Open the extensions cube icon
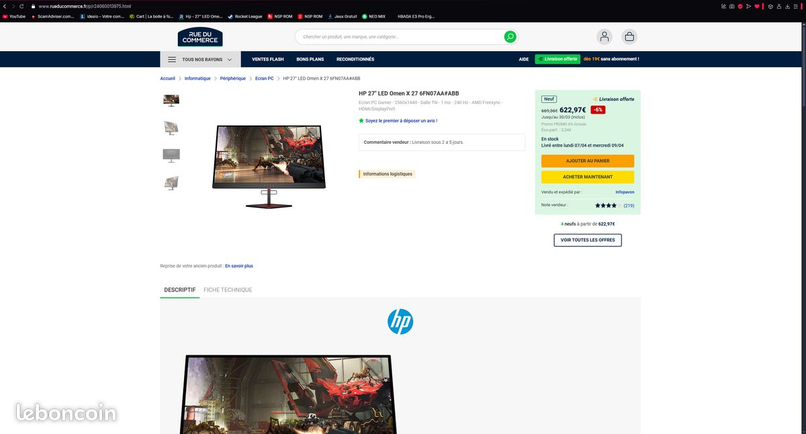Viewport: 806px width, 434px height. point(771,6)
